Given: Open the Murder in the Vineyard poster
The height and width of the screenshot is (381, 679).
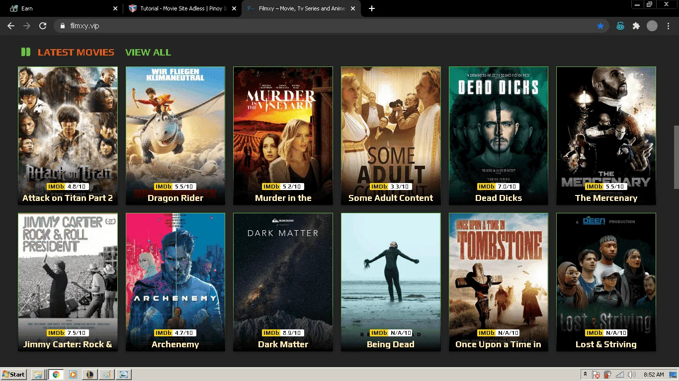Looking at the screenshot, I should pyautogui.click(x=283, y=136).
